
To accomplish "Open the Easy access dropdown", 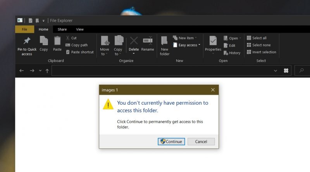I will pos(187,45).
